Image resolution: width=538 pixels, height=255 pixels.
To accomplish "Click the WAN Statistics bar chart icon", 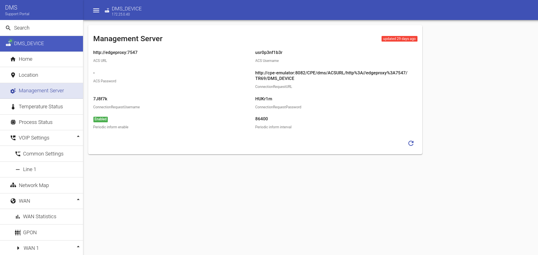I will click(18, 217).
